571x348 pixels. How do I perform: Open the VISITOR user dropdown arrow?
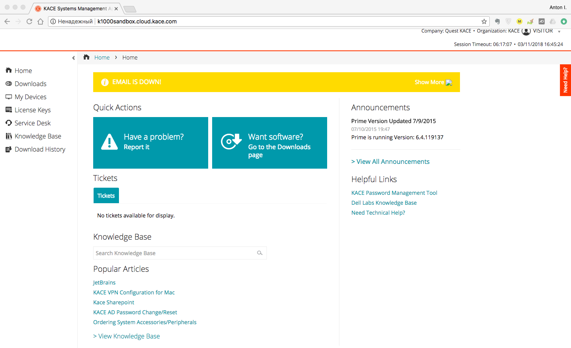click(x=559, y=32)
